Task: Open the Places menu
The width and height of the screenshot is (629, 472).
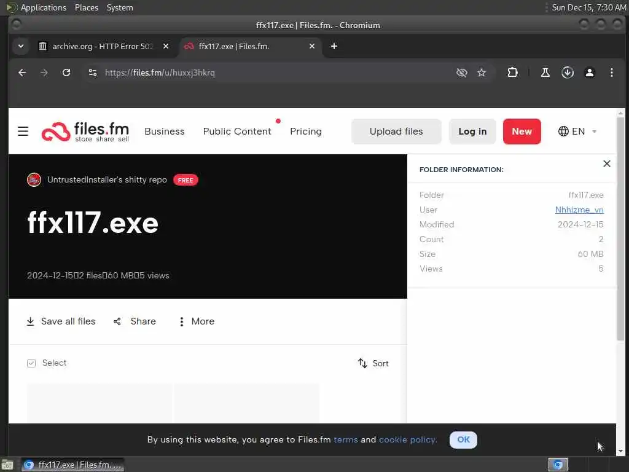Action: click(86, 7)
